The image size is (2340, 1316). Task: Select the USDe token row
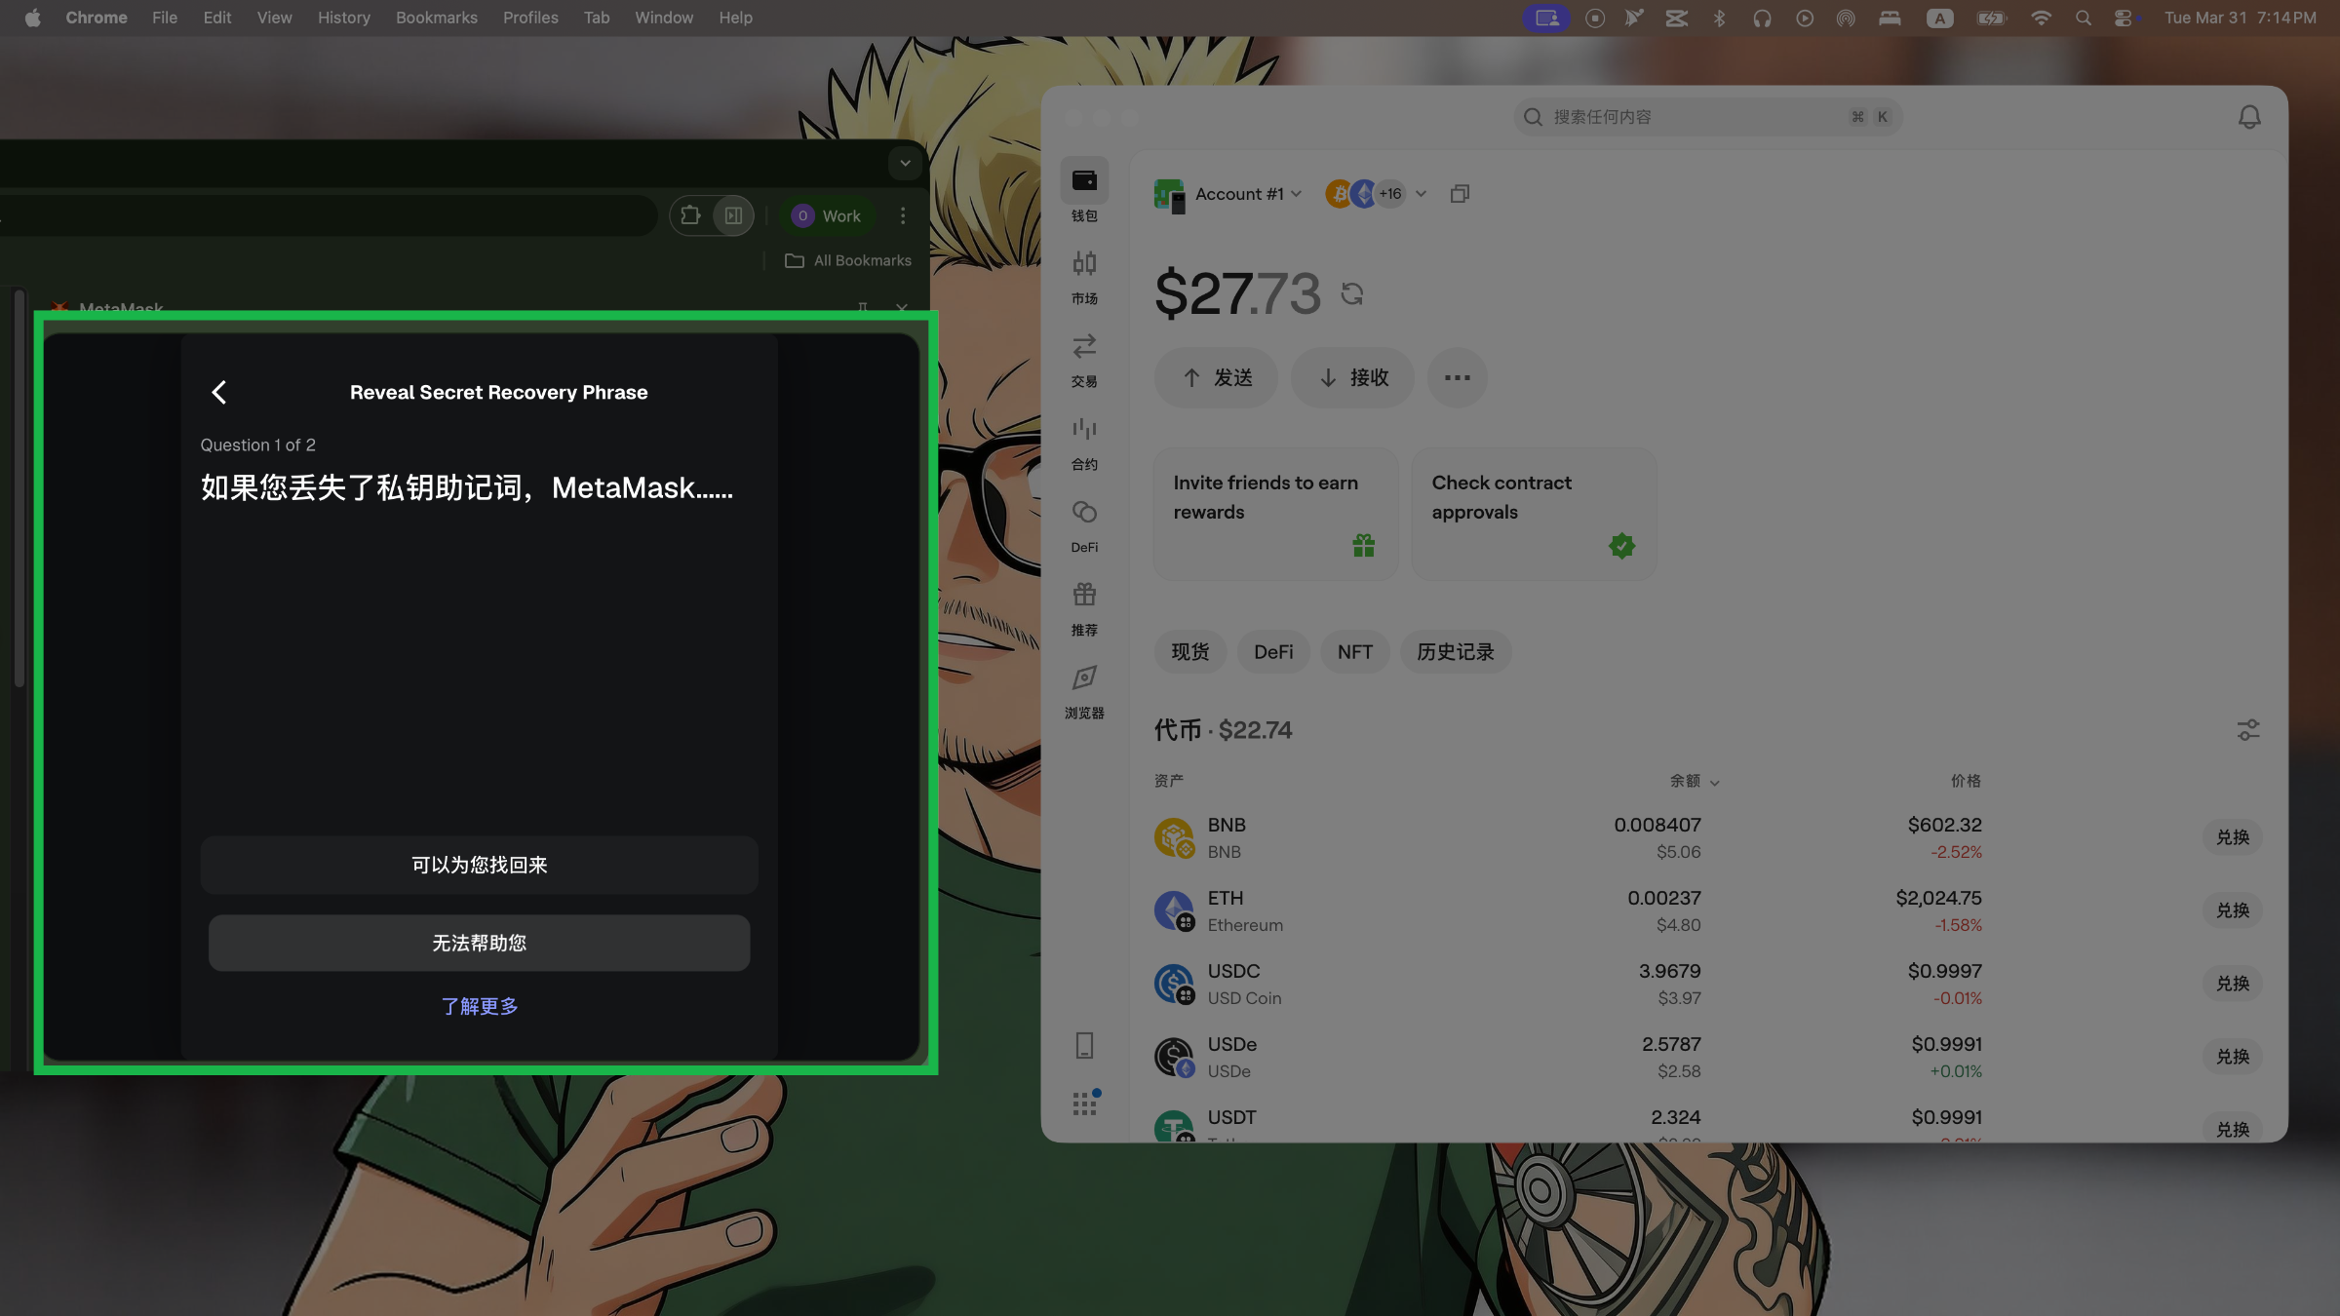[1708, 1057]
